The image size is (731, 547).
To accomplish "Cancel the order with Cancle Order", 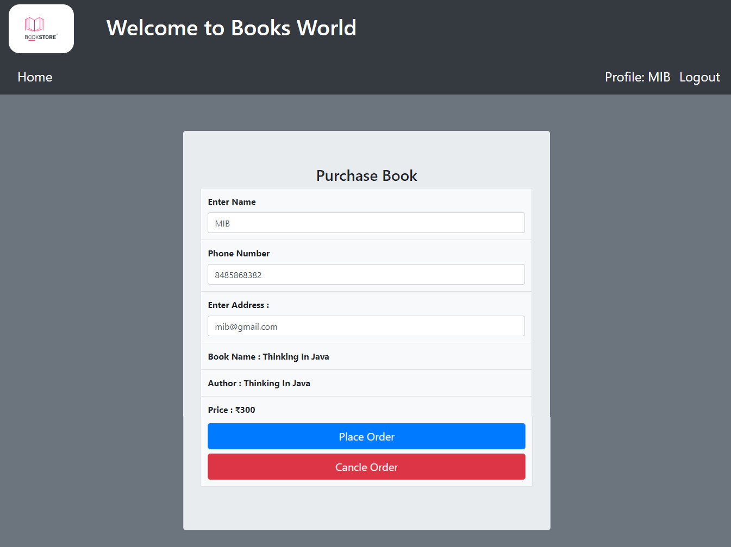I will pos(366,467).
